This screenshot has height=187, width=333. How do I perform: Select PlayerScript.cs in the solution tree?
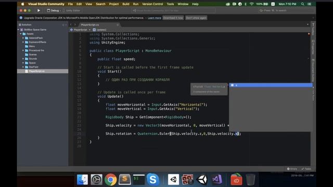point(43,71)
